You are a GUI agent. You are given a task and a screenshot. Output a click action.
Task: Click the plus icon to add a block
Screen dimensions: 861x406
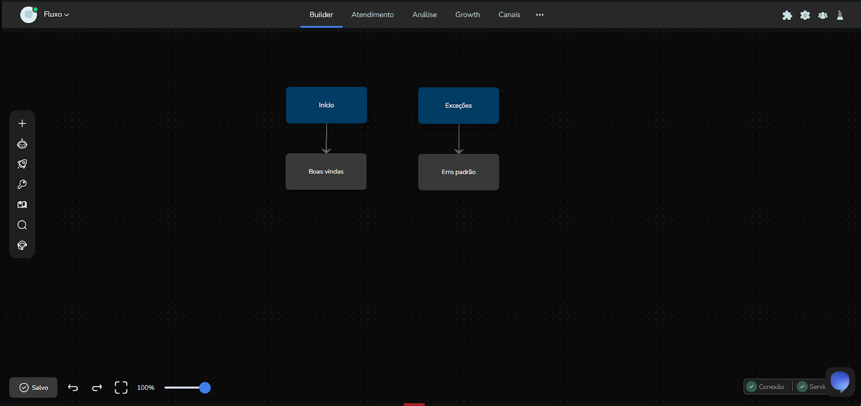pos(22,124)
